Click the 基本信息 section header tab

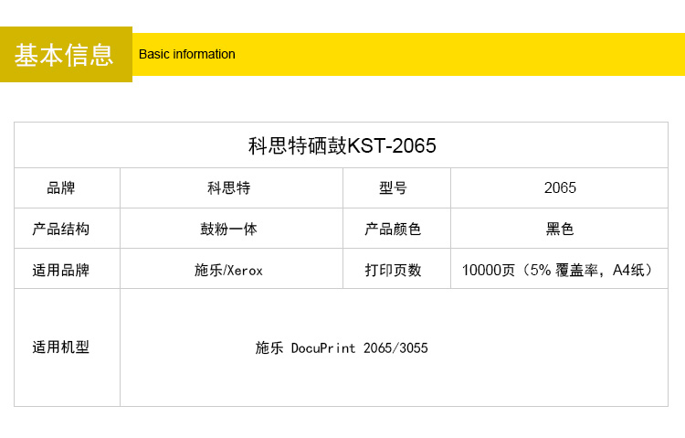pos(65,55)
